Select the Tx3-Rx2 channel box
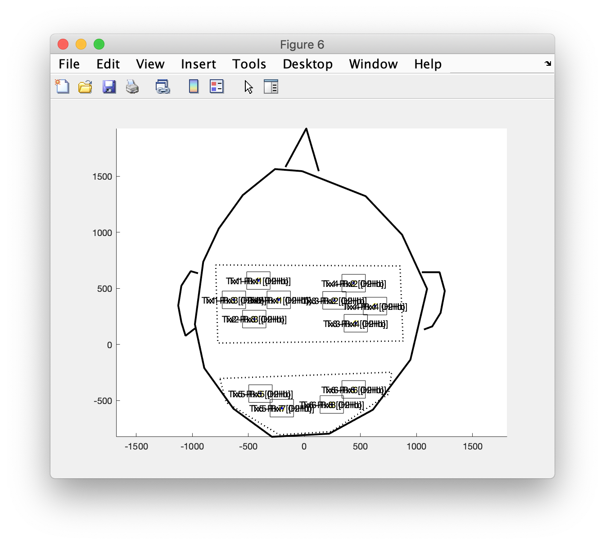605x545 pixels. [x=334, y=300]
